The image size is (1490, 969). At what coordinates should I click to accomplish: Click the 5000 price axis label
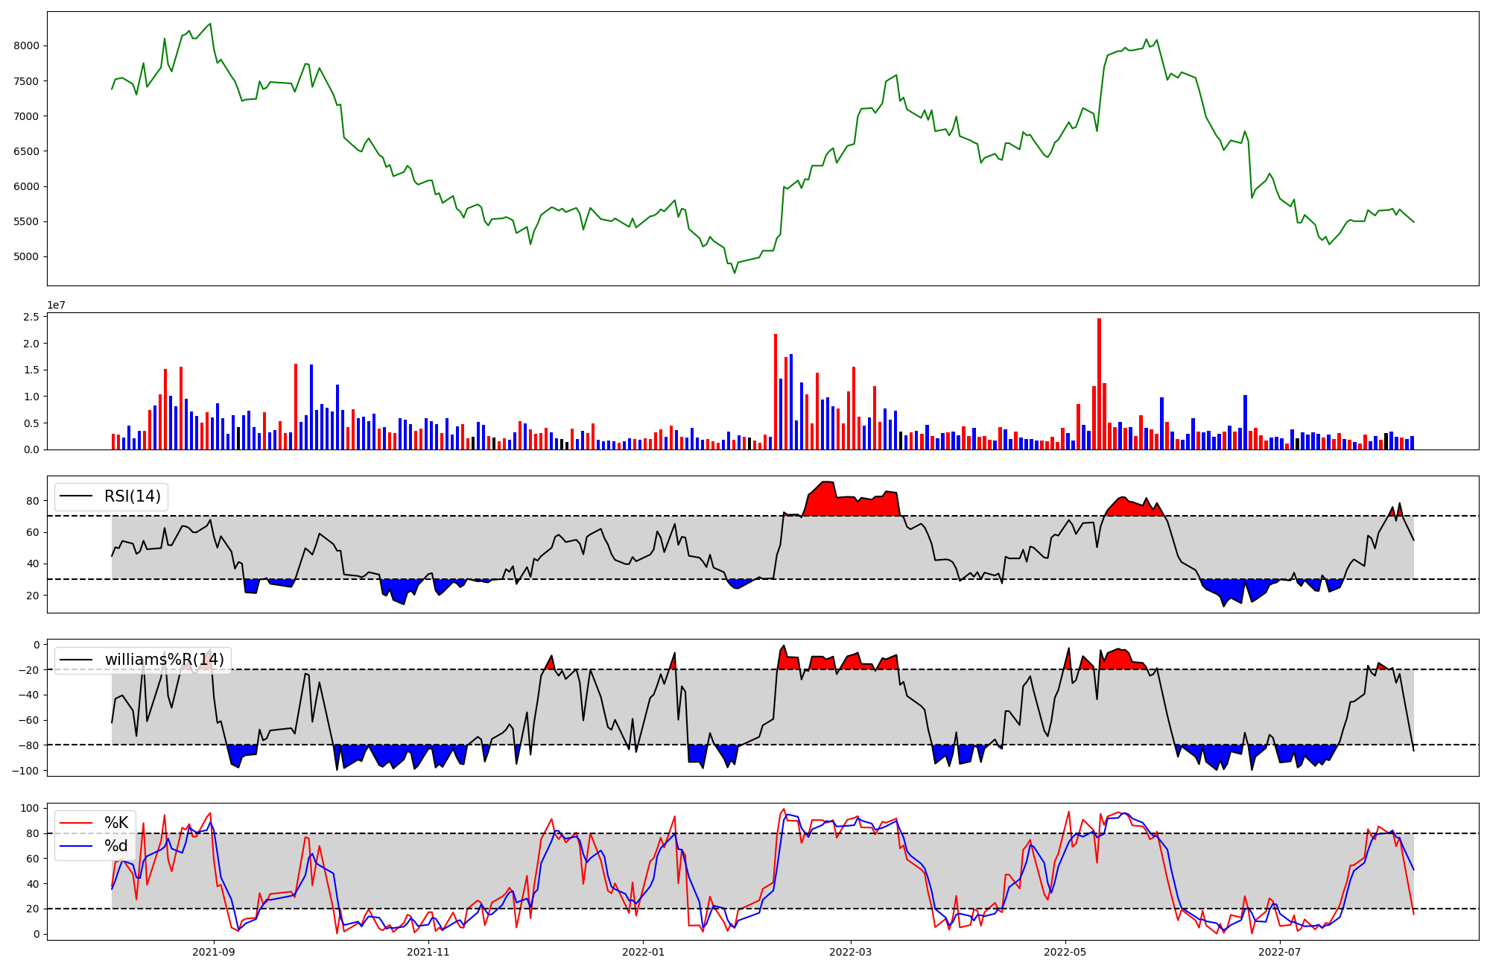(26, 257)
